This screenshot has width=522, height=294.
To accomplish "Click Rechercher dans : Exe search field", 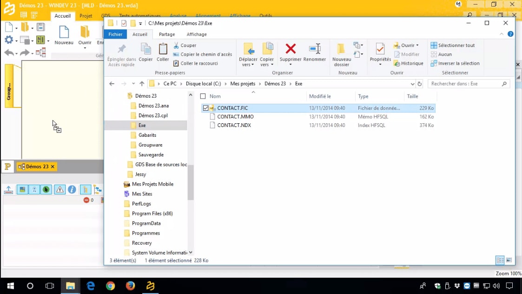I will pos(469,84).
